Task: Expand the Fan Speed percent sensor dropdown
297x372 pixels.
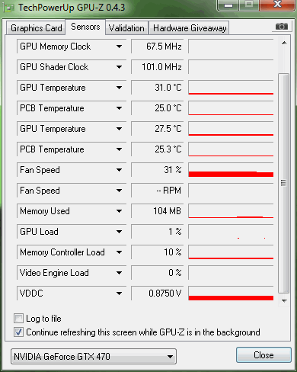Action: point(119,170)
